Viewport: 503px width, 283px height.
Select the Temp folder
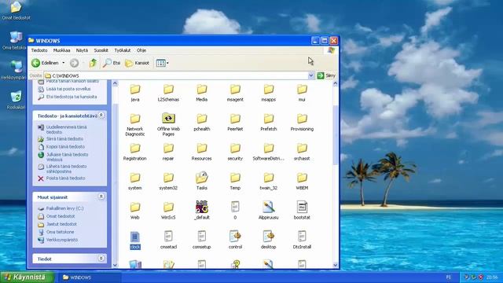[235, 182]
